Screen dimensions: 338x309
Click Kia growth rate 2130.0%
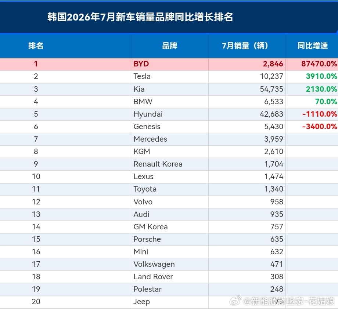(321, 89)
